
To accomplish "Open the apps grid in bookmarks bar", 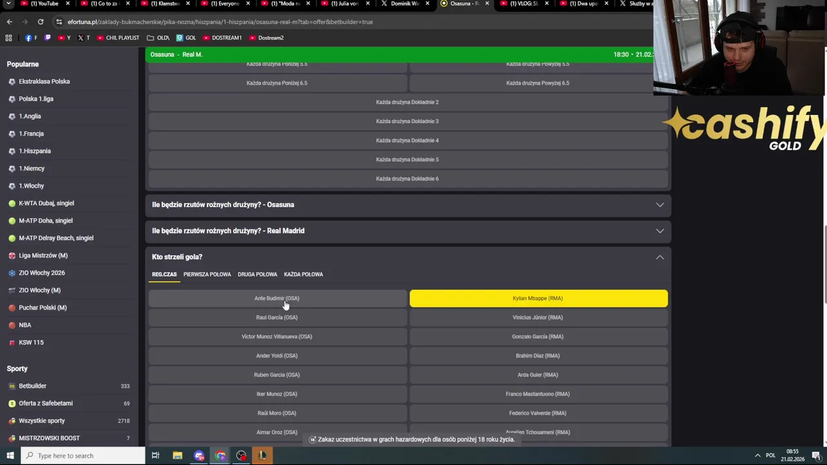I will tap(8, 37).
